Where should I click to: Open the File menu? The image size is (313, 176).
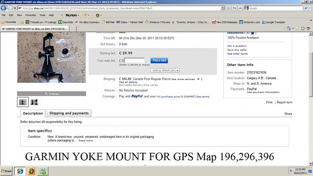click(x=3, y=15)
